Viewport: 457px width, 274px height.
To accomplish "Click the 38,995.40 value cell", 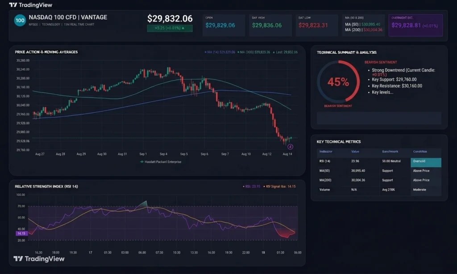I will [358, 171].
